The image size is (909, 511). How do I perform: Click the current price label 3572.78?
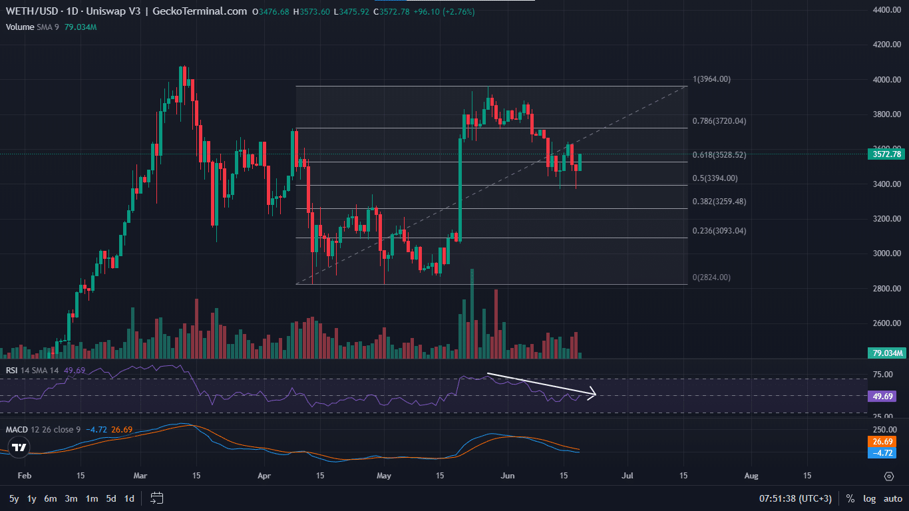pos(886,154)
